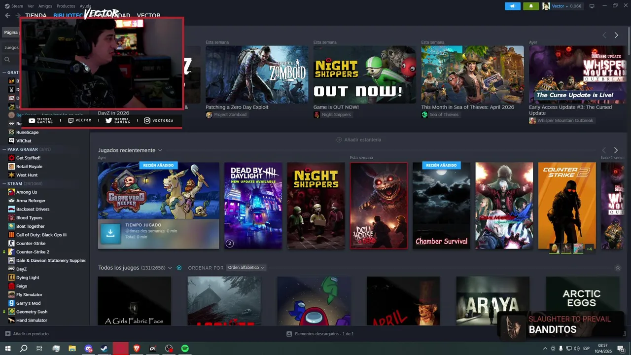Select Geometry Dash in the sidebar
This screenshot has width=631, height=355.
pos(32,312)
